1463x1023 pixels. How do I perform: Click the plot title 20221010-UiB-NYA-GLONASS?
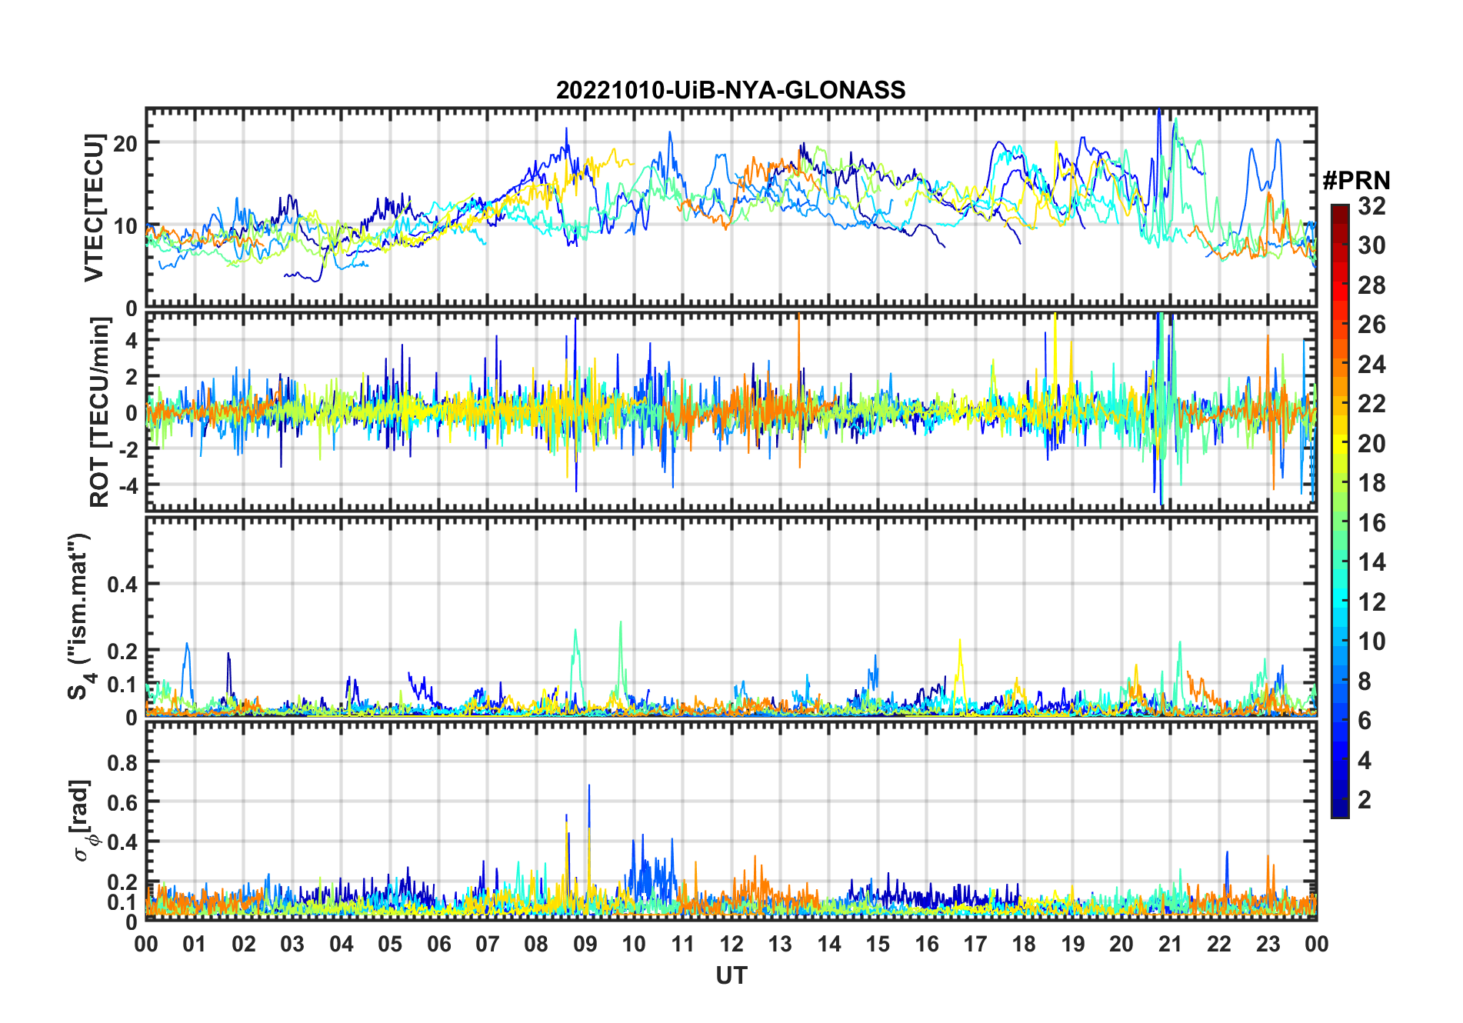point(731,90)
